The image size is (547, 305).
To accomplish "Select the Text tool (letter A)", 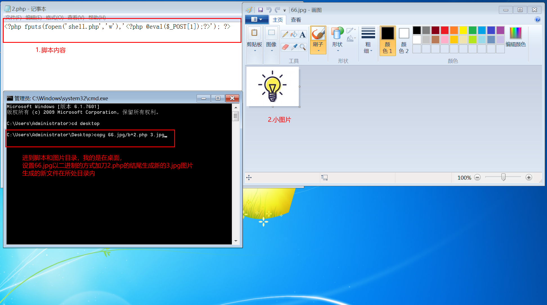I will click(x=302, y=35).
